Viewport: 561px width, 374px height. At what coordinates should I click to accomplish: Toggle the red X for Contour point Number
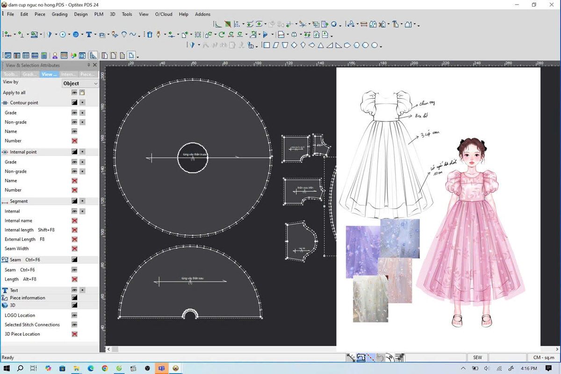74,141
